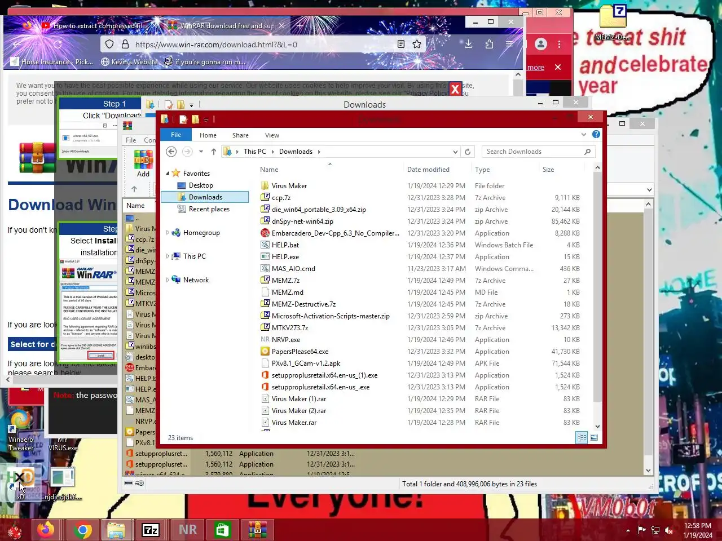The height and width of the screenshot is (541, 722).
Task: Select Recent places in navigation pane
Action: (x=209, y=209)
